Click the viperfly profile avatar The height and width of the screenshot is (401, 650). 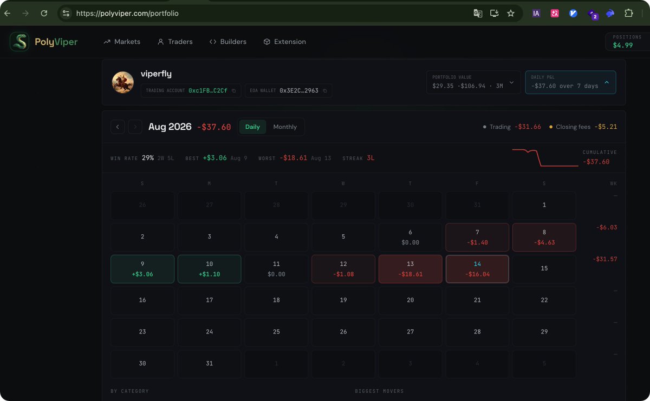[123, 82]
